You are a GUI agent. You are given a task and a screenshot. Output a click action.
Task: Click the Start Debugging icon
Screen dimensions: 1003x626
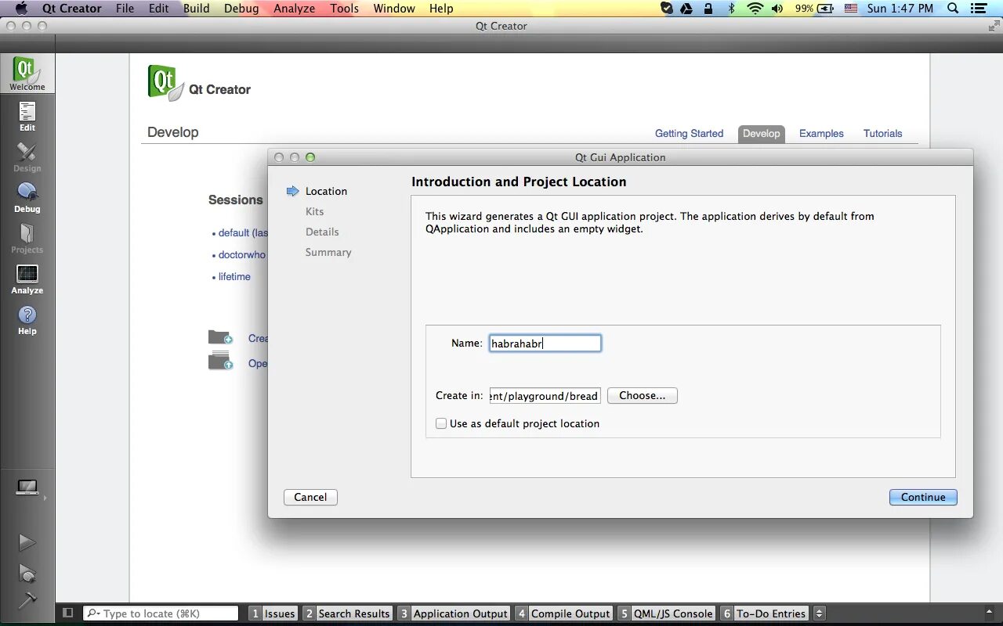pyautogui.click(x=27, y=573)
